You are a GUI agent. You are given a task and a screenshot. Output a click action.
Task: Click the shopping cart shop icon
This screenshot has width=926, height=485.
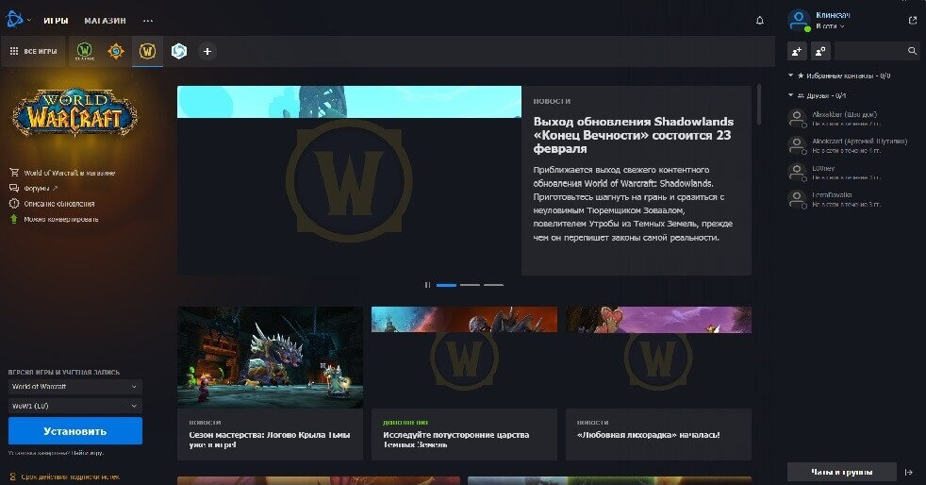coord(14,173)
